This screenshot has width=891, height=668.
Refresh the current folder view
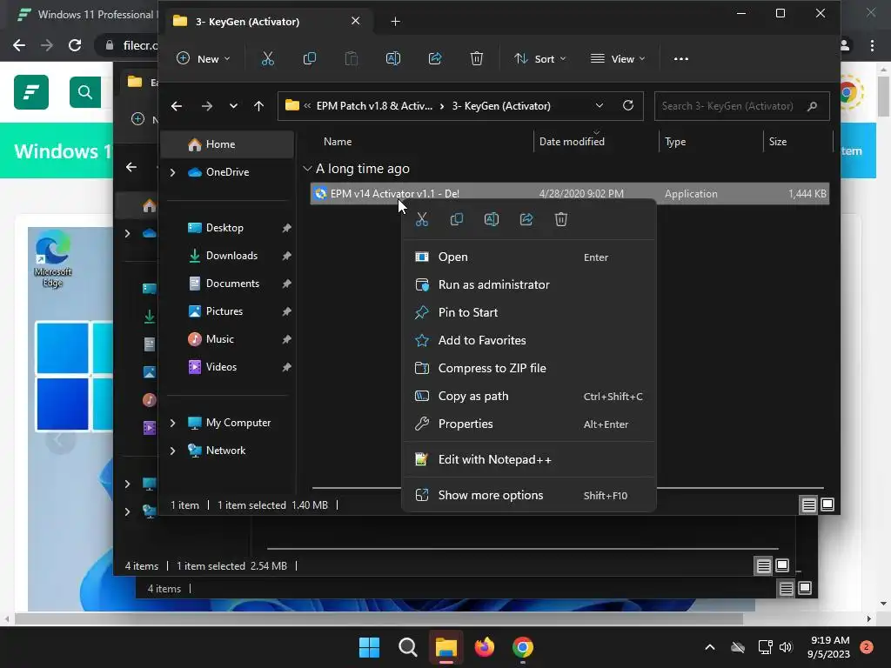point(628,105)
